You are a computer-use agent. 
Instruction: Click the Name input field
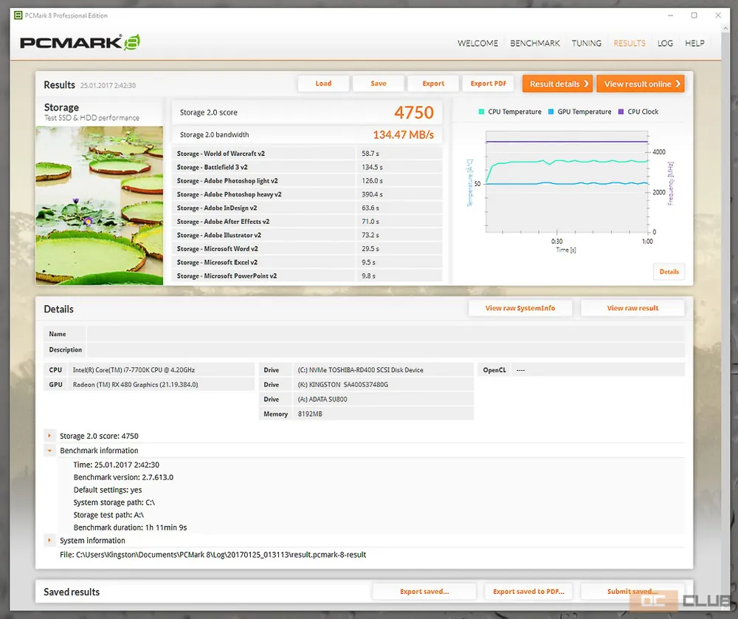384,335
